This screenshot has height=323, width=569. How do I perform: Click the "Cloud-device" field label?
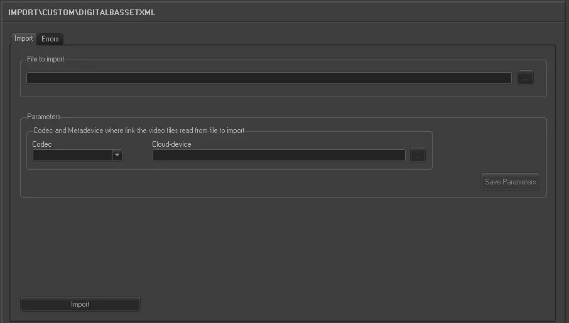(x=171, y=144)
